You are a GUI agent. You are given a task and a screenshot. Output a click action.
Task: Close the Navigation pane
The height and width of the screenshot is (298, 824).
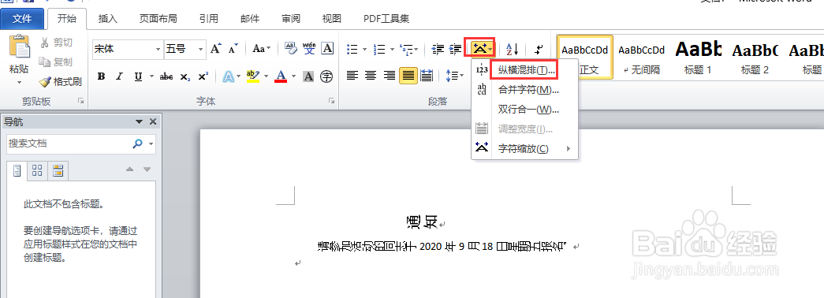[153, 122]
